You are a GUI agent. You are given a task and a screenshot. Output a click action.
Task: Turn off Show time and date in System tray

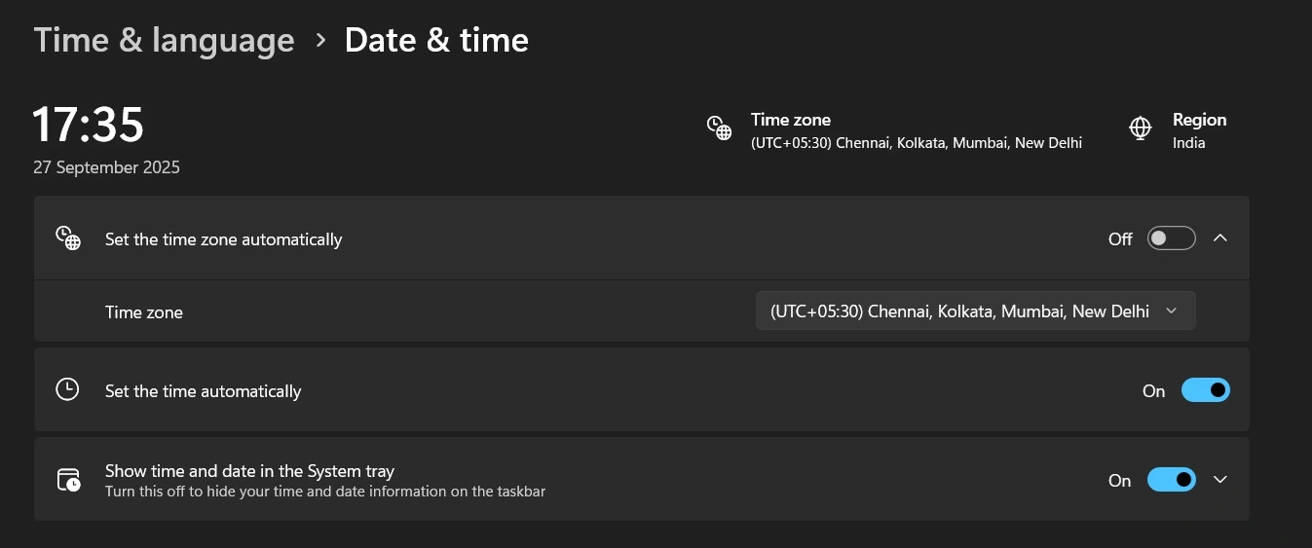(1171, 480)
